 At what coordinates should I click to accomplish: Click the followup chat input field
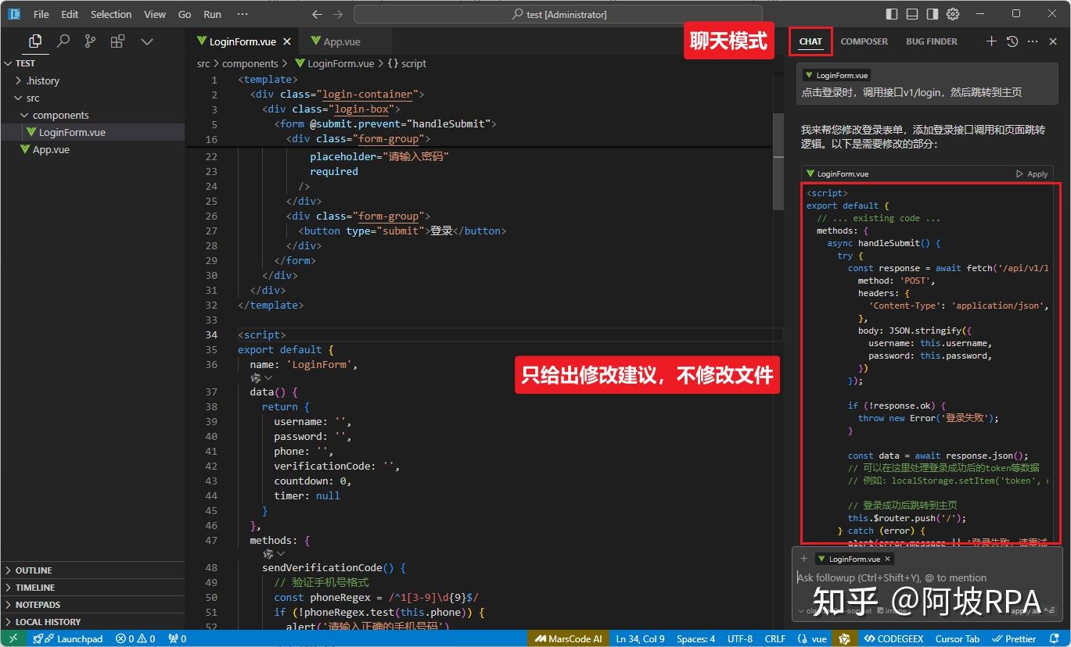click(900, 577)
